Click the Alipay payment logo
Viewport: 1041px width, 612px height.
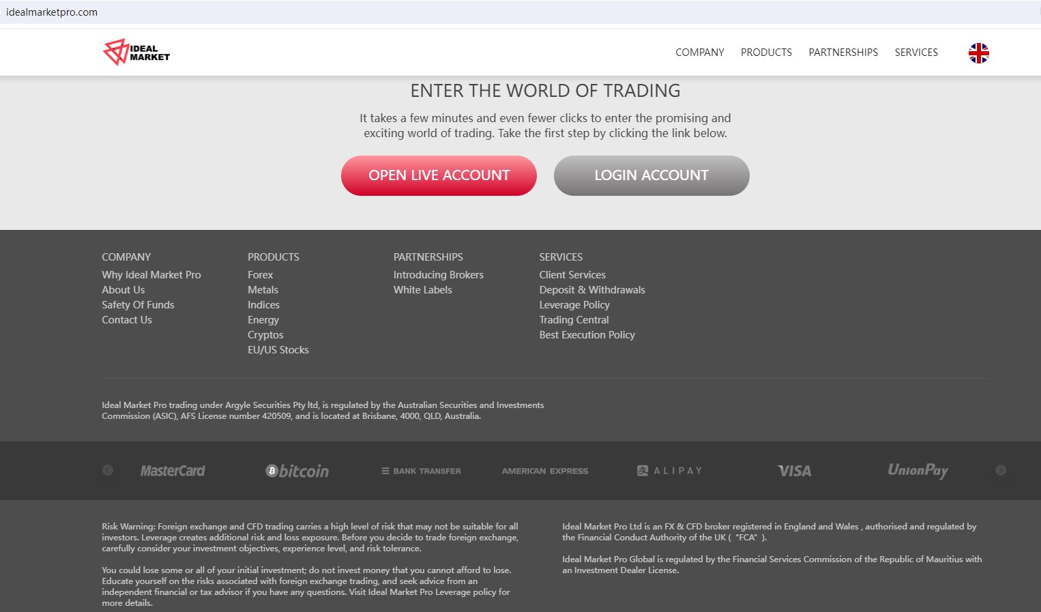point(669,471)
